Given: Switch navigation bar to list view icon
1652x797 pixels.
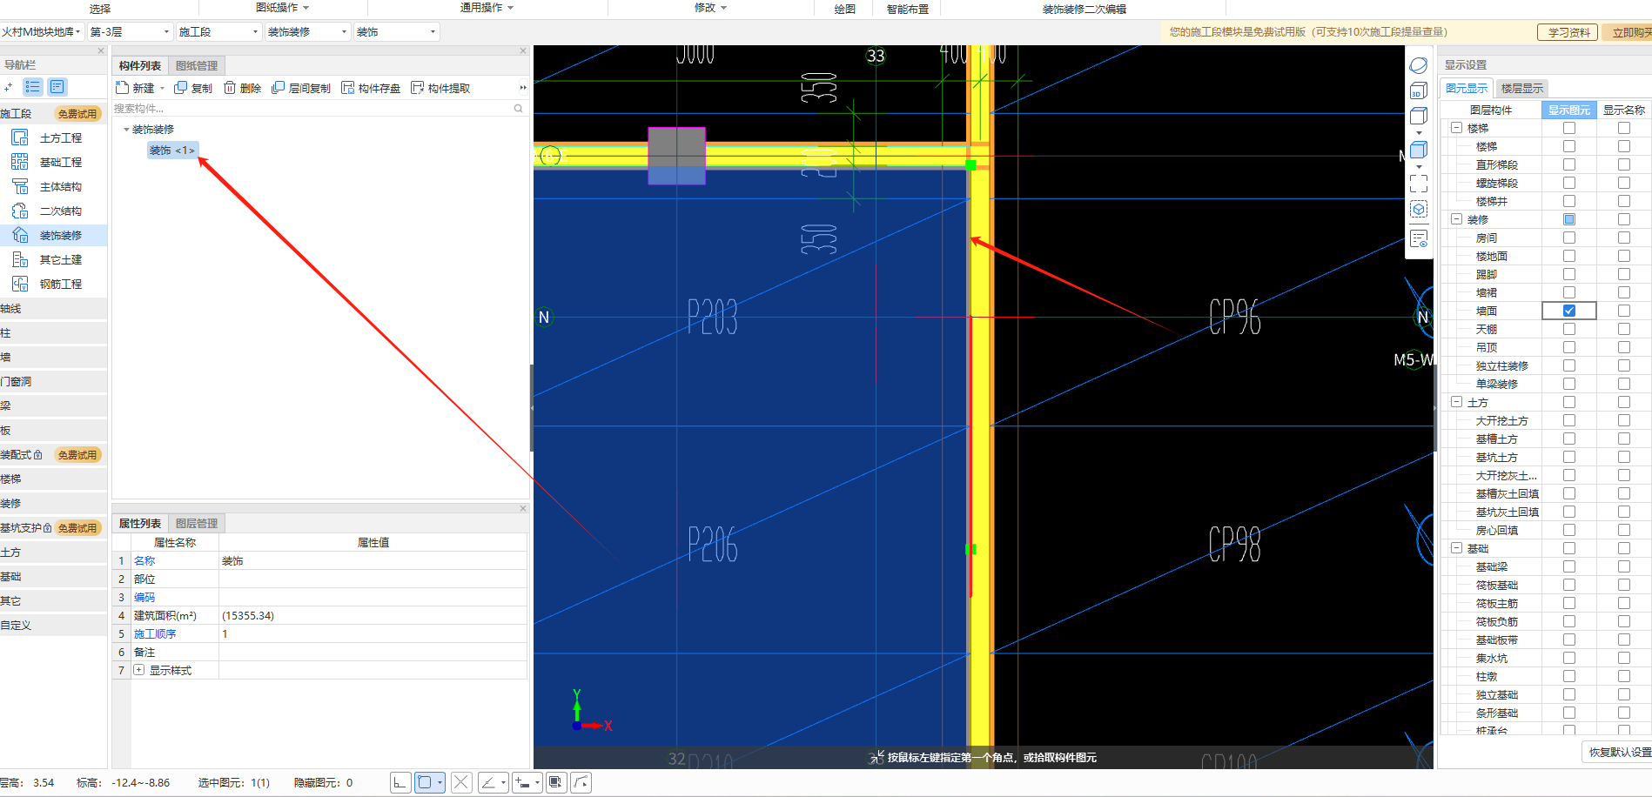Looking at the screenshot, I should (33, 87).
